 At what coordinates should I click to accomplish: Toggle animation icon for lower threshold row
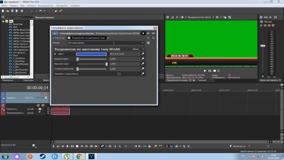click(143, 59)
